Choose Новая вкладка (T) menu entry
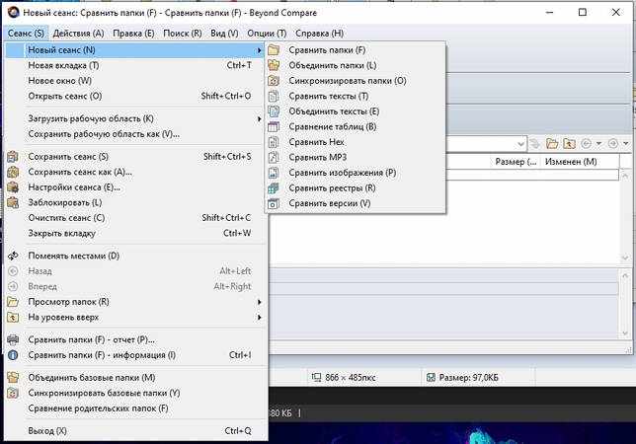The width and height of the screenshot is (636, 444). point(136,65)
